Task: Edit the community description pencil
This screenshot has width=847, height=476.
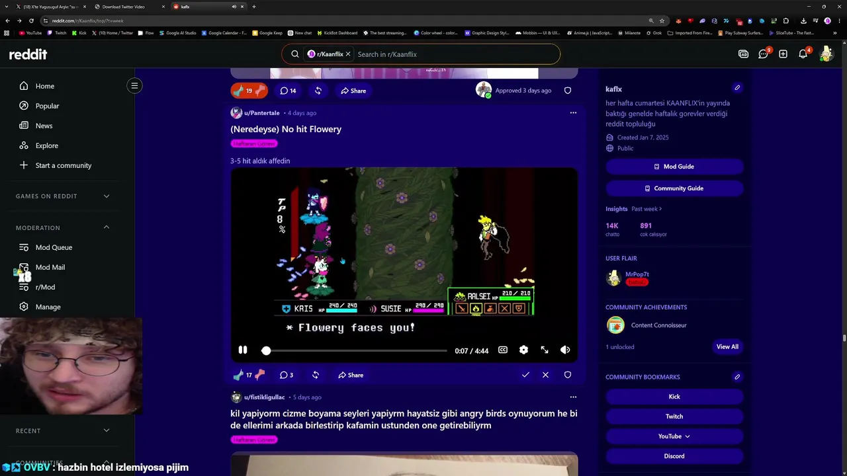Action: [737, 88]
